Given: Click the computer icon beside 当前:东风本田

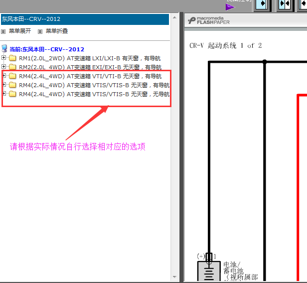Looking at the screenshot, I should (x=4, y=48).
